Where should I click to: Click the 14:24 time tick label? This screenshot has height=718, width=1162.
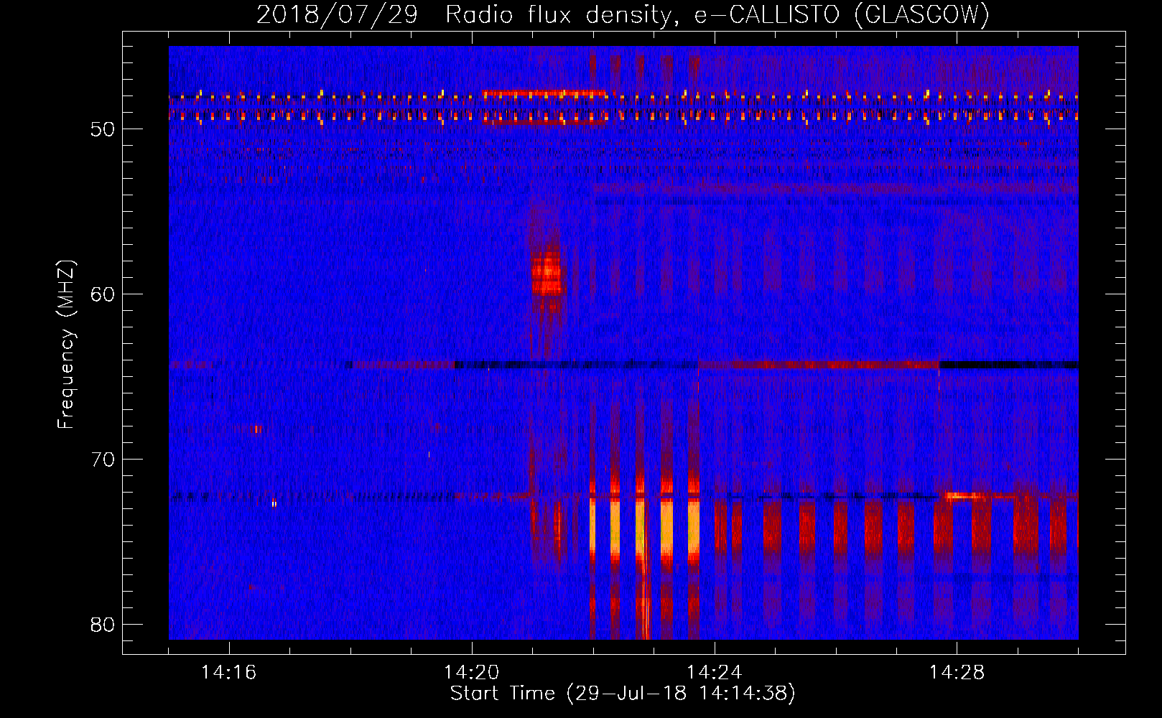point(714,673)
